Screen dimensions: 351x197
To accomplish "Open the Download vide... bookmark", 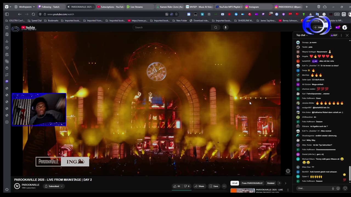I will tap(199, 21).
